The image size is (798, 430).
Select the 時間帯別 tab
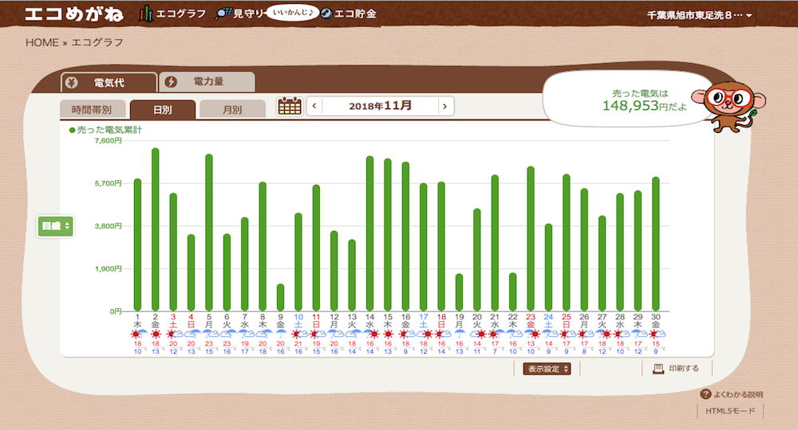click(x=92, y=109)
